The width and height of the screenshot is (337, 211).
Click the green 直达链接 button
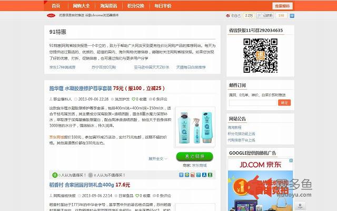pos(194,157)
